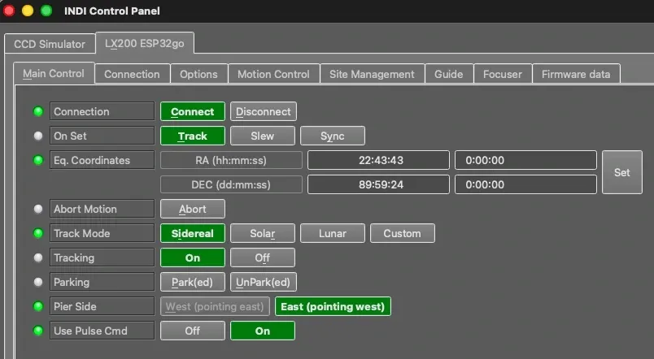Open the Firmware data tab
Viewport: 654px width, 359px height.
click(576, 74)
